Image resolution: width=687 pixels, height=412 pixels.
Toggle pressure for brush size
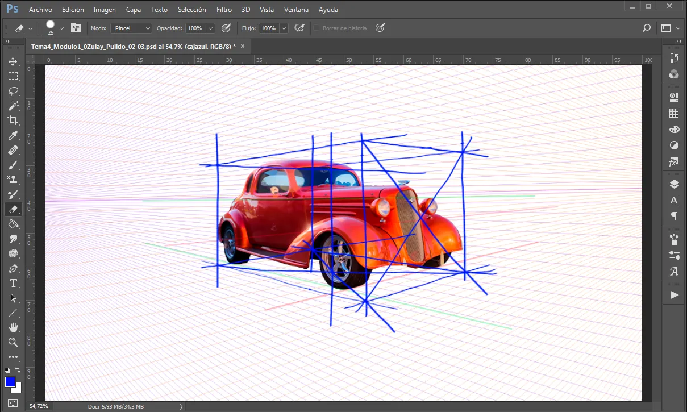380,28
